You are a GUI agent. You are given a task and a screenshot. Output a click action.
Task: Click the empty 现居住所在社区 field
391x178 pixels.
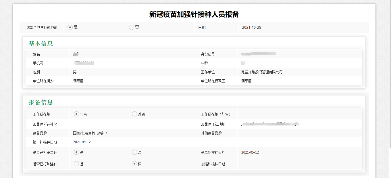[x=132, y=124]
